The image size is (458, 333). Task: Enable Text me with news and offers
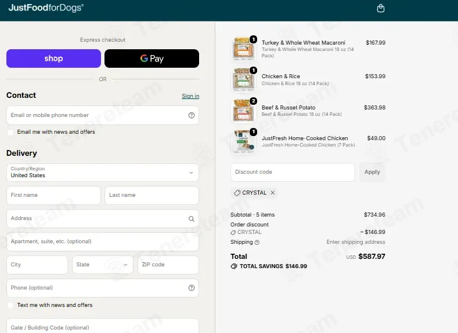10,305
